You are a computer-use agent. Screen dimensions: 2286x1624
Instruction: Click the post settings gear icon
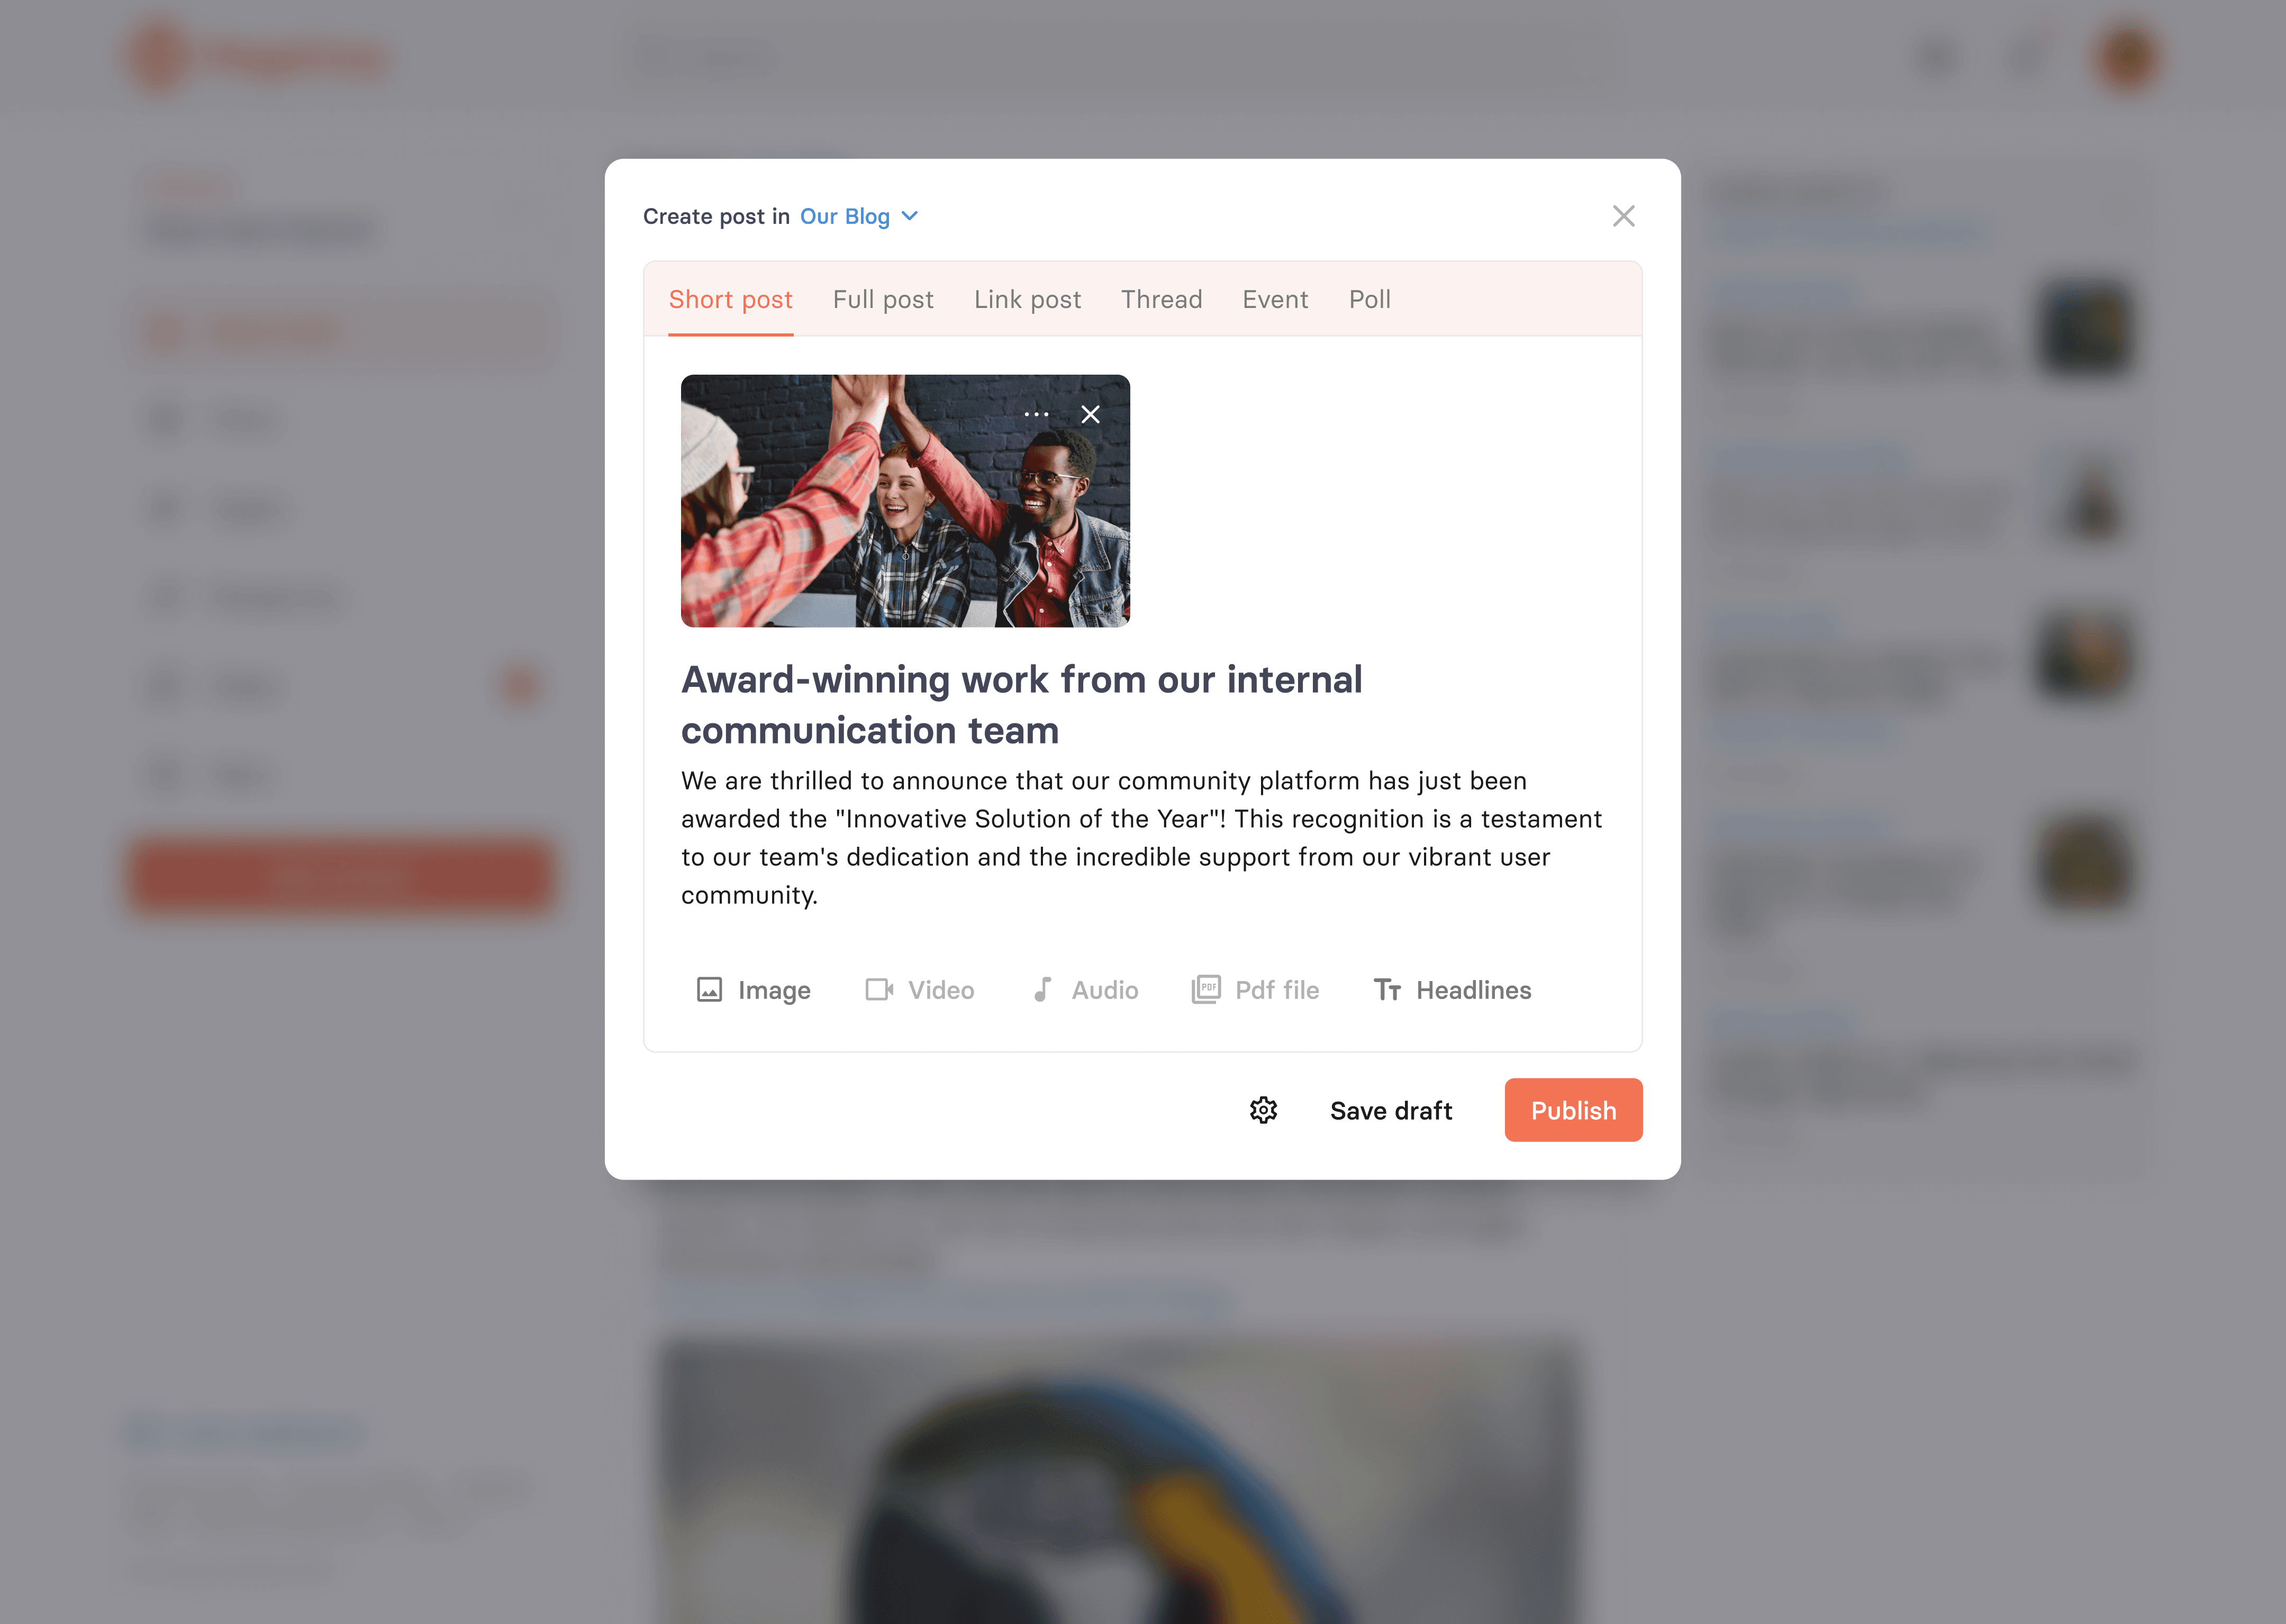click(1263, 1109)
